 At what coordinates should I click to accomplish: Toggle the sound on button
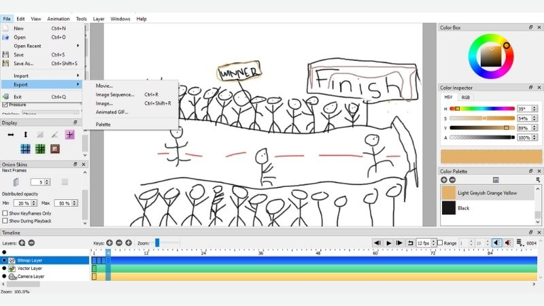click(x=497, y=243)
